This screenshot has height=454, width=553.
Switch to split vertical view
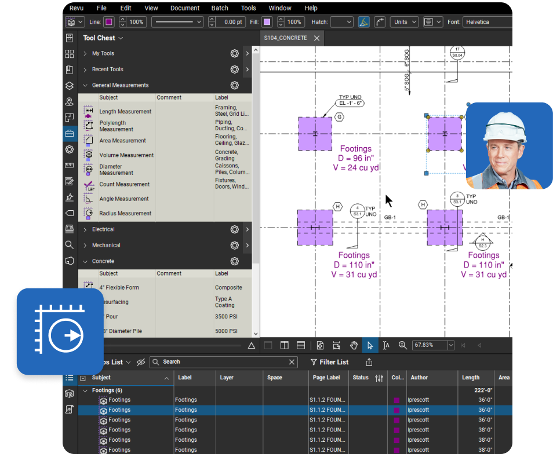click(x=284, y=346)
